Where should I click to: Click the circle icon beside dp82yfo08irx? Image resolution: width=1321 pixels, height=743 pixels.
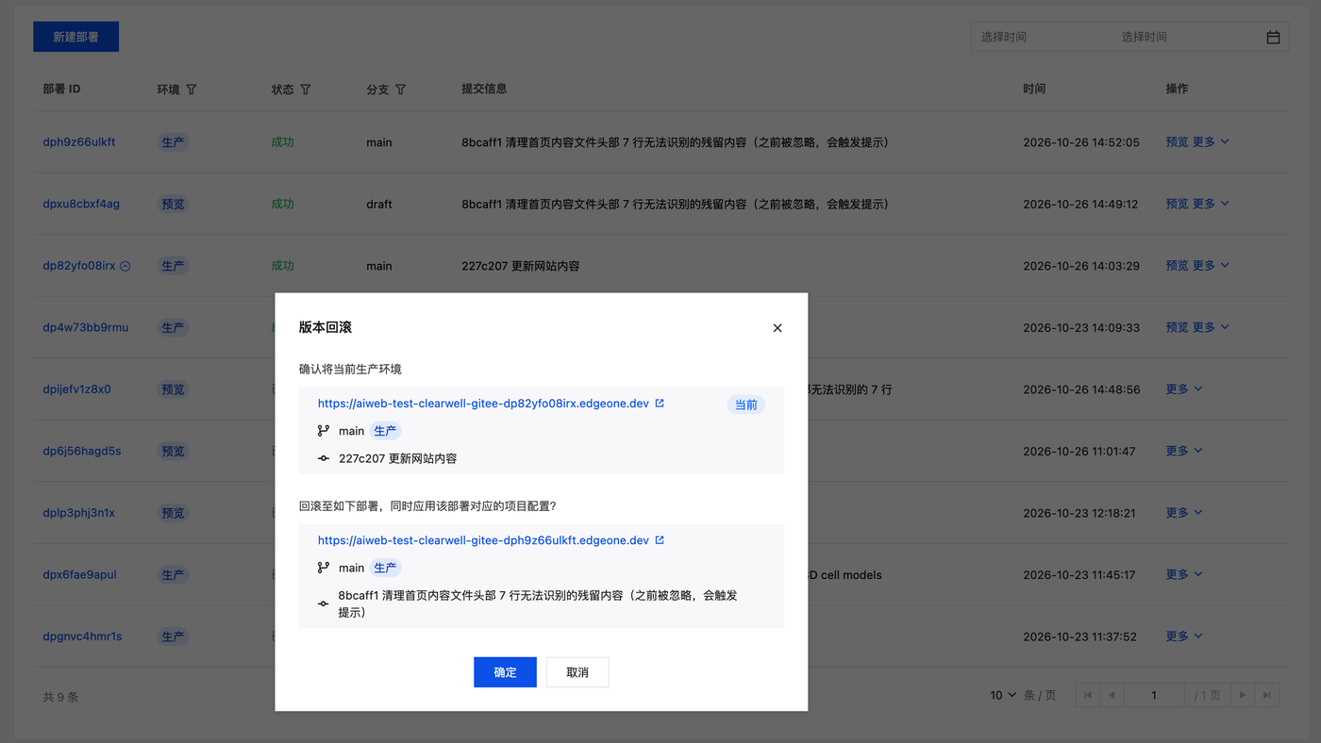click(x=125, y=266)
